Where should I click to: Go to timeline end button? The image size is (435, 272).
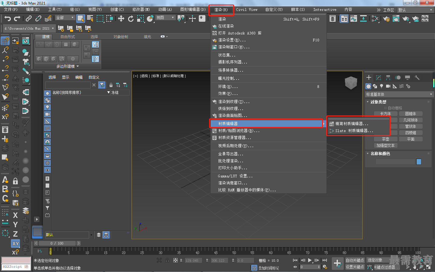[x=325, y=260]
